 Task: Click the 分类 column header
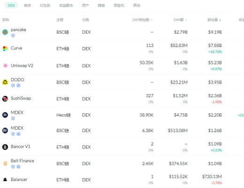85,20
